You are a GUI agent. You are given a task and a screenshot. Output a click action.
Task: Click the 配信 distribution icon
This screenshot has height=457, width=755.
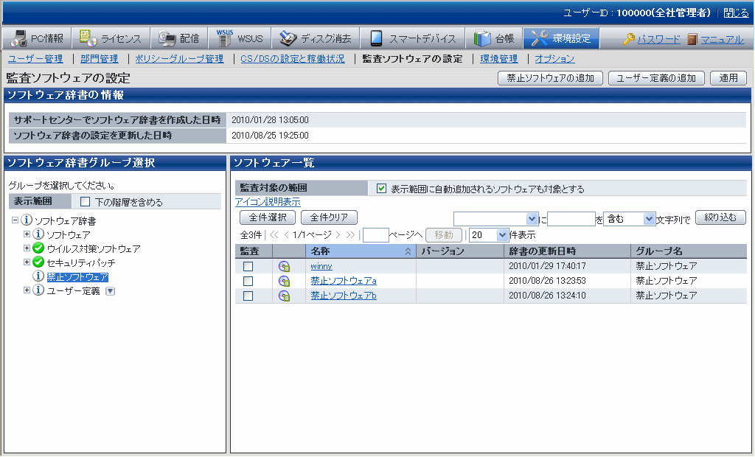tap(167, 38)
